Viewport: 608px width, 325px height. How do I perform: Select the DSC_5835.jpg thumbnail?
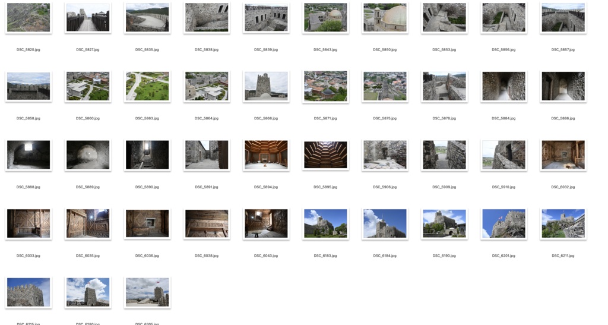(147, 17)
